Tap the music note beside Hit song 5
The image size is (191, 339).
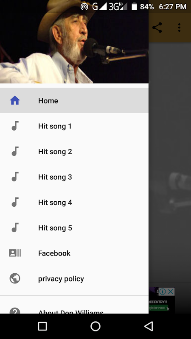[15, 228]
